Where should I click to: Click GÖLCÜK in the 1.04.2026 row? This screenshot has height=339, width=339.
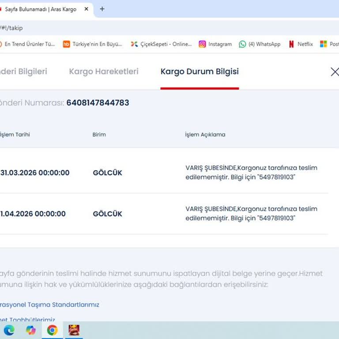click(x=107, y=214)
